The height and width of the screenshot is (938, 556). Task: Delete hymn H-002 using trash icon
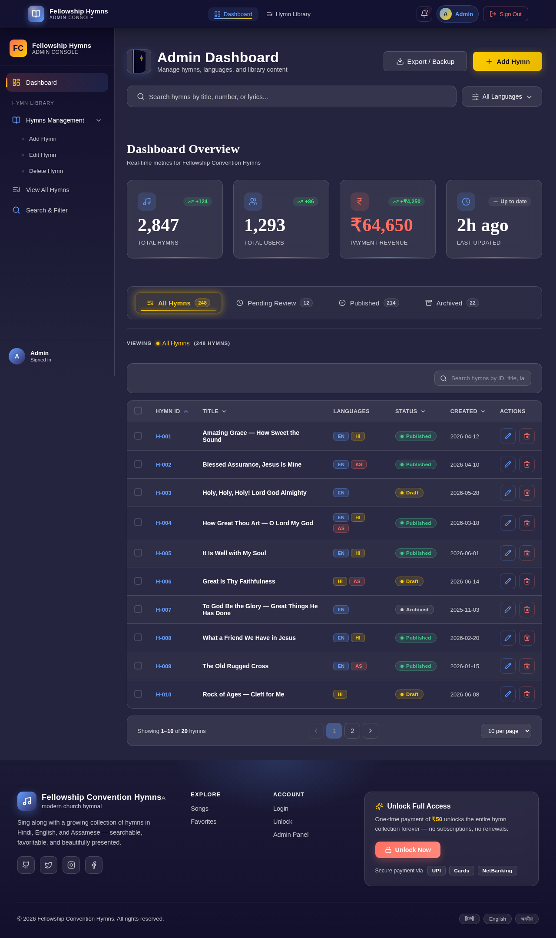[x=527, y=464]
